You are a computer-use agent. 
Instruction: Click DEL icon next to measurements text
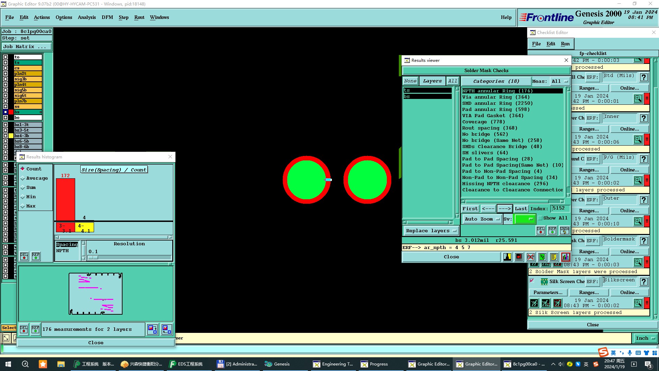point(24,329)
